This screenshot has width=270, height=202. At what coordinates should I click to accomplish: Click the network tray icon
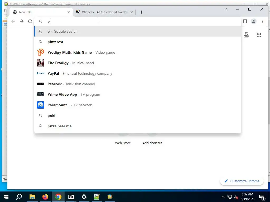[x=230, y=197]
